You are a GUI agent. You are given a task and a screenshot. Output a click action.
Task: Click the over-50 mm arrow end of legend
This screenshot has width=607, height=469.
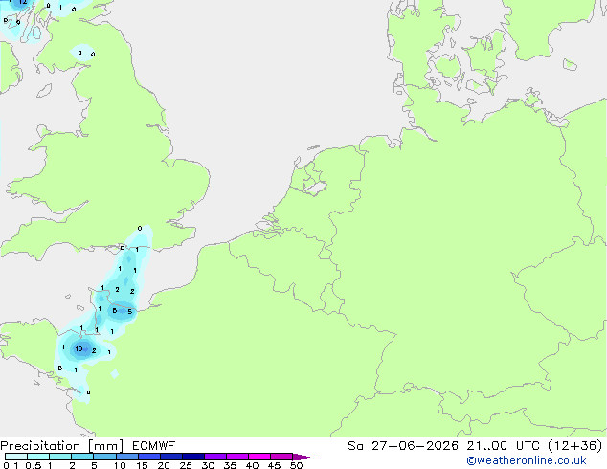coord(303,457)
